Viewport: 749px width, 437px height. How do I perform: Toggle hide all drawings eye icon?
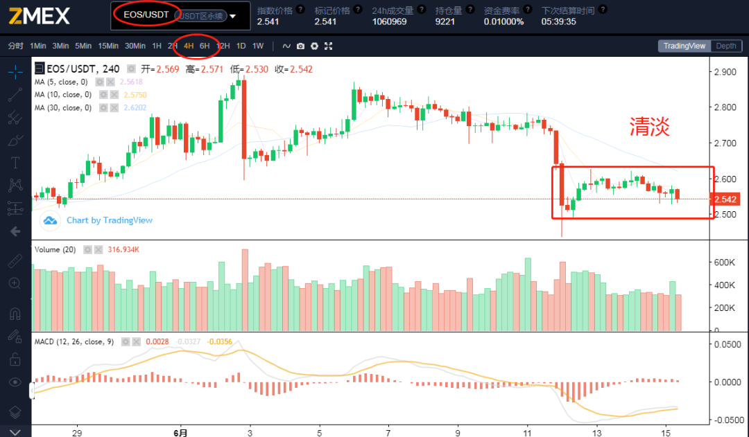point(15,382)
